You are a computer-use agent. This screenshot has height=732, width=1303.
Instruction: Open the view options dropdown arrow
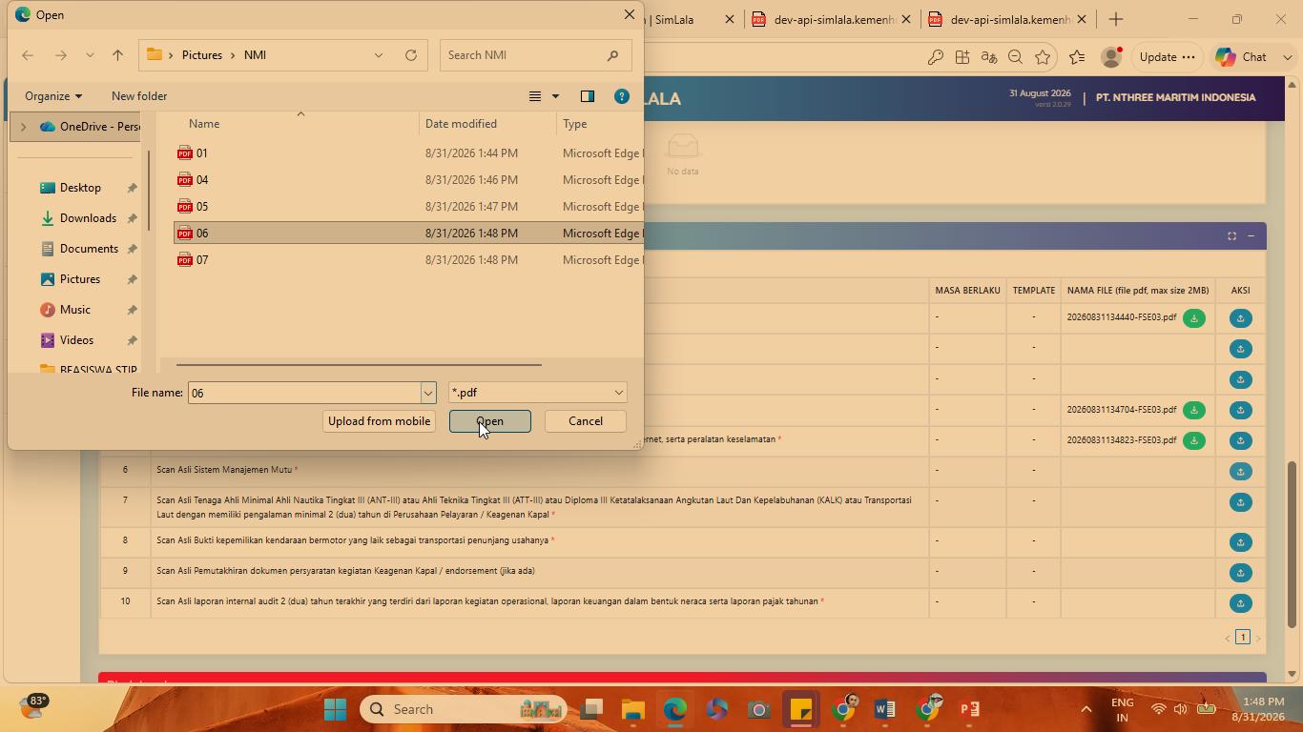(555, 96)
